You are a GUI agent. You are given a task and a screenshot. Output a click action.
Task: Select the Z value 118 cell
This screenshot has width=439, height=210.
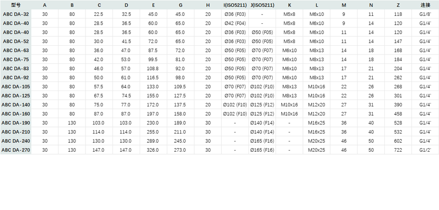(398, 14)
